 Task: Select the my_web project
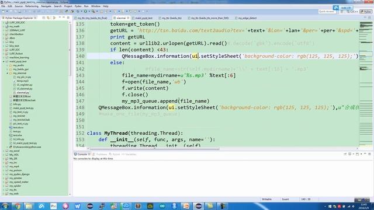[x=14, y=194]
